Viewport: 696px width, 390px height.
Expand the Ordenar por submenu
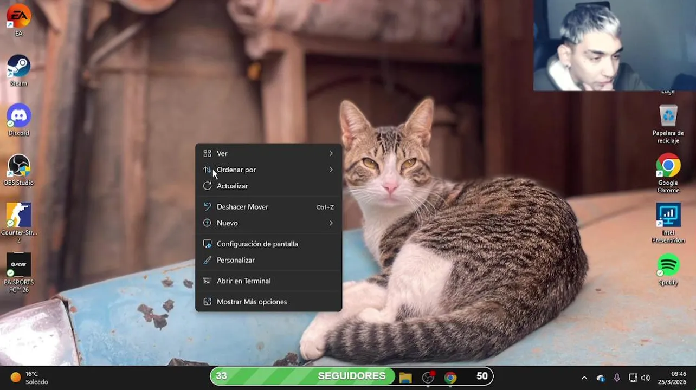[x=268, y=170]
